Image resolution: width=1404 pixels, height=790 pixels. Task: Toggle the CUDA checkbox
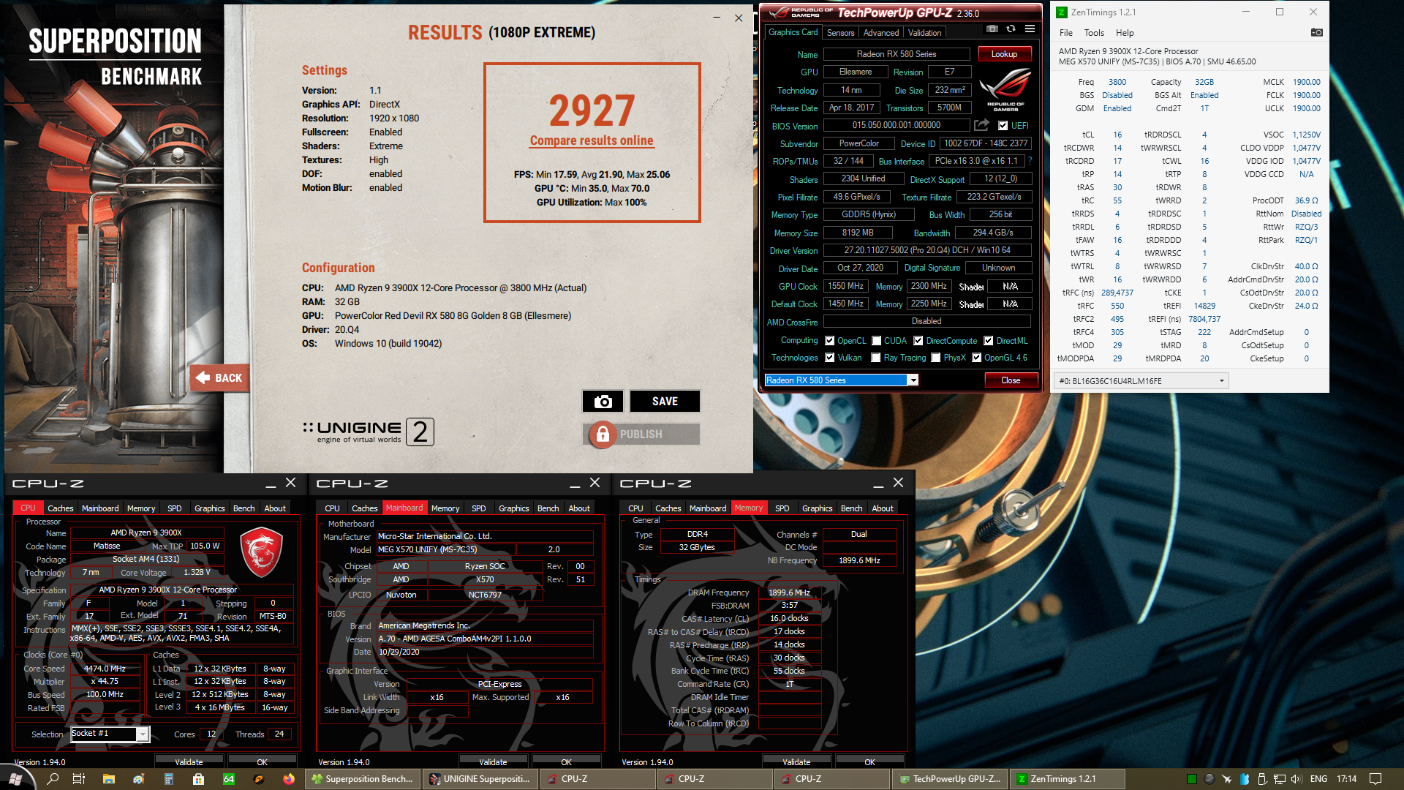coord(876,341)
